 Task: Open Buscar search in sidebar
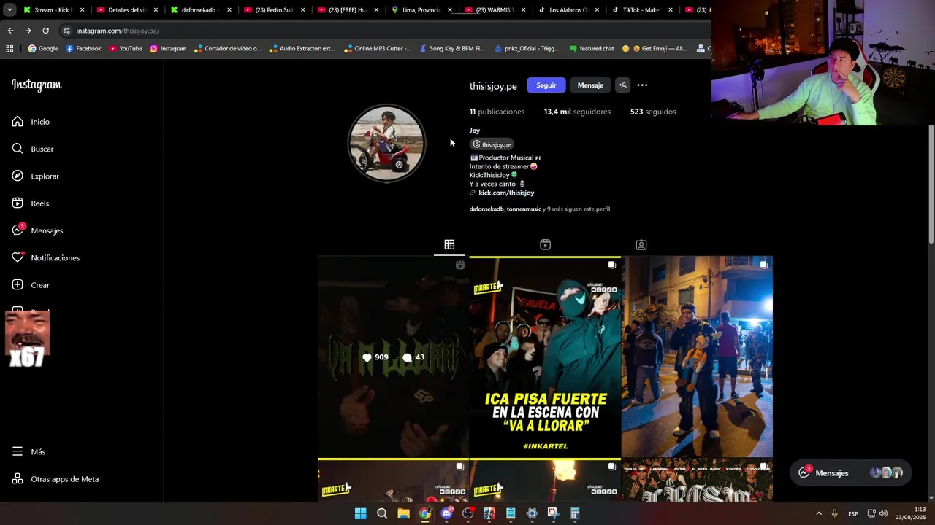click(33, 149)
